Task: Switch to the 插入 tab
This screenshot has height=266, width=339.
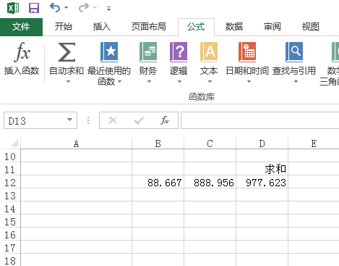Action: [x=102, y=27]
